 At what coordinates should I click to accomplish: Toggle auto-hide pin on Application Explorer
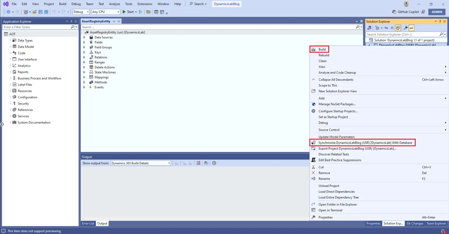[x=71, y=21]
